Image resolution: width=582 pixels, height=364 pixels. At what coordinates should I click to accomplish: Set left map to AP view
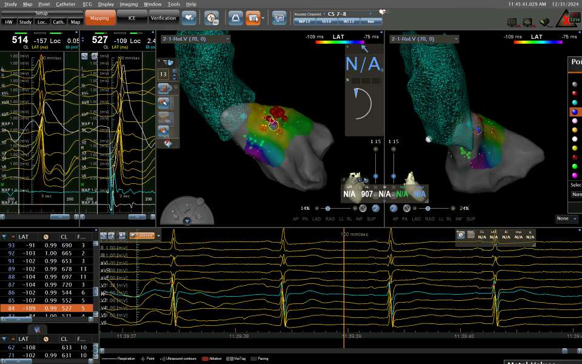click(295, 219)
